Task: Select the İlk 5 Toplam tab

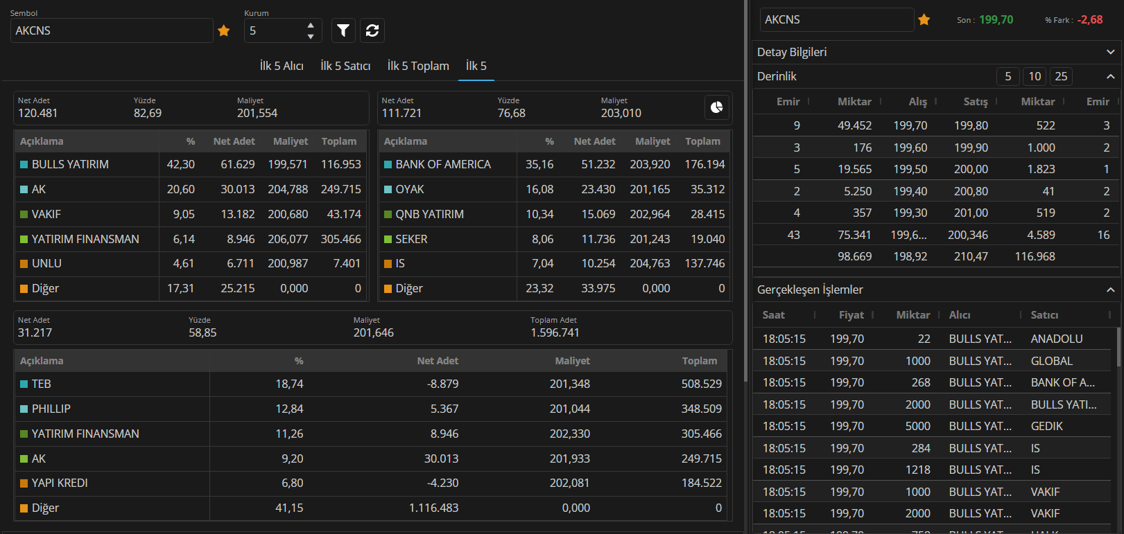Action: [418, 66]
